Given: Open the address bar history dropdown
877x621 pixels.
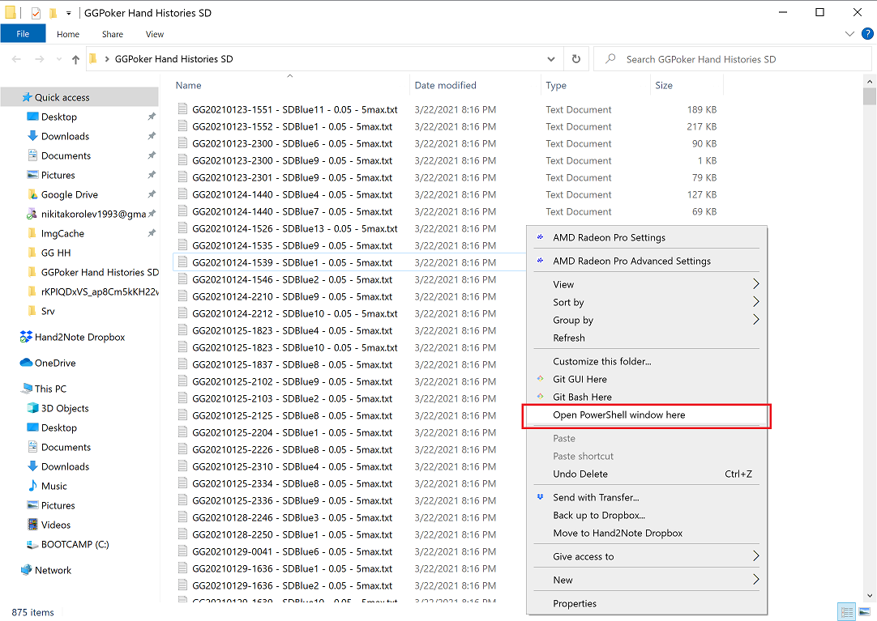Looking at the screenshot, I should pyautogui.click(x=551, y=58).
